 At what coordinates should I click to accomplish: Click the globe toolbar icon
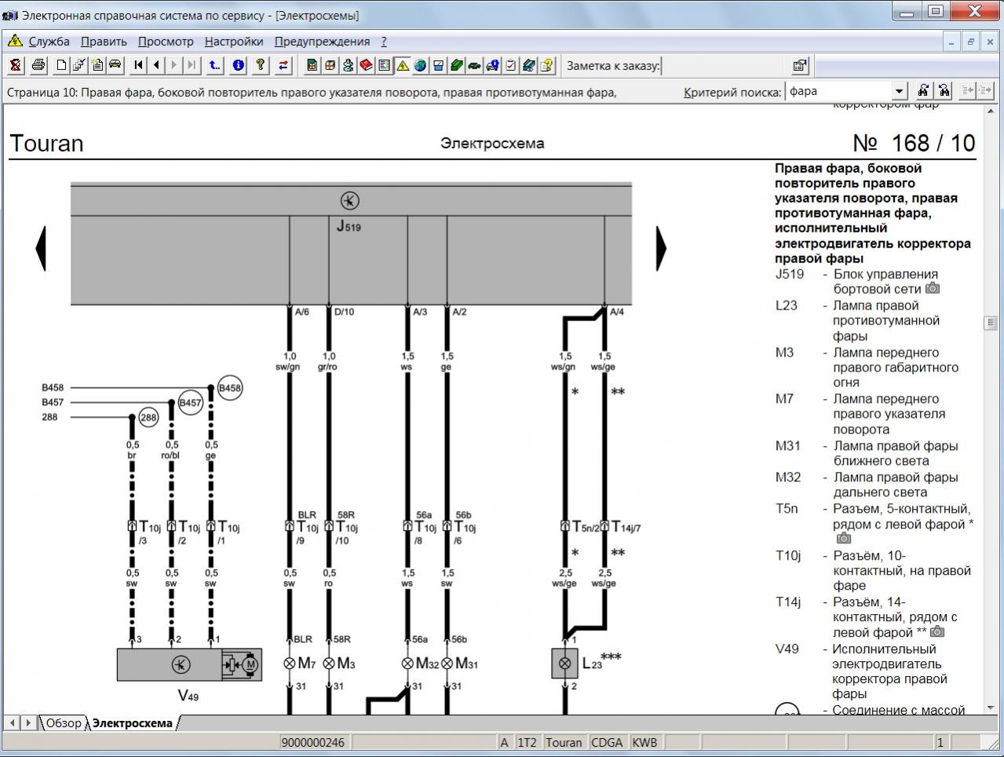click(420, 66)
